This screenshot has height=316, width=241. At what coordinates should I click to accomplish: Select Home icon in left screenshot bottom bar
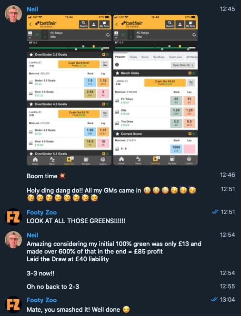[x=35, y=161]
